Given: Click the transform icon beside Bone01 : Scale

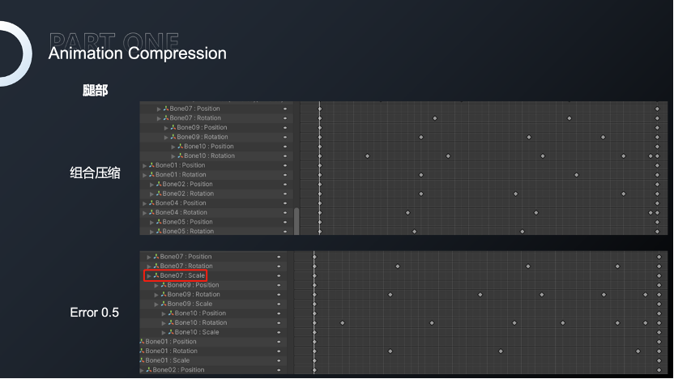Looking at the screenshot, I should click(142, 360).
